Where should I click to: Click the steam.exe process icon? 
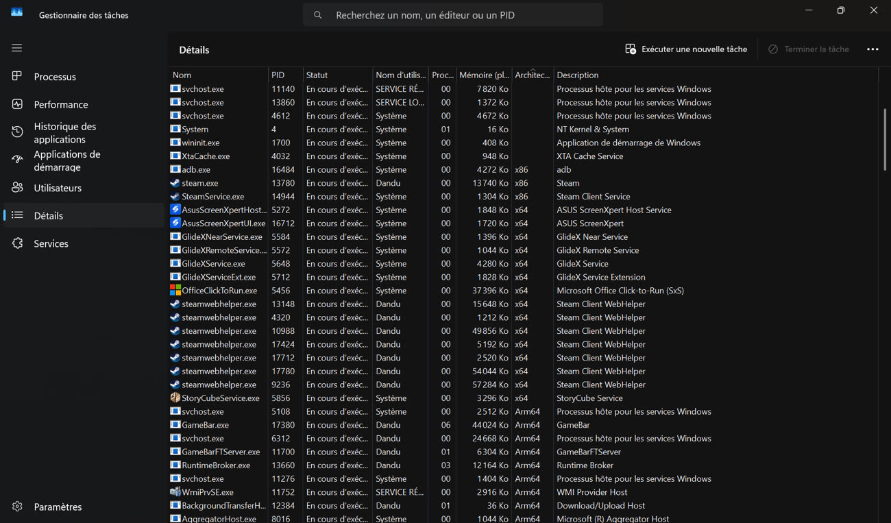(x=175, y=183)
